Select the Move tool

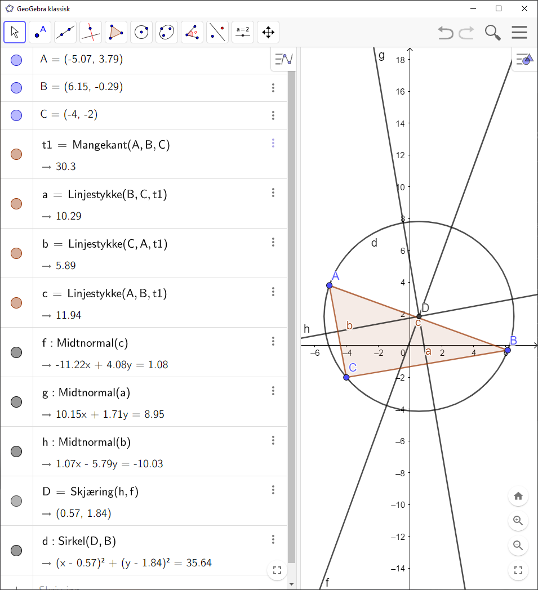(15, 32)
